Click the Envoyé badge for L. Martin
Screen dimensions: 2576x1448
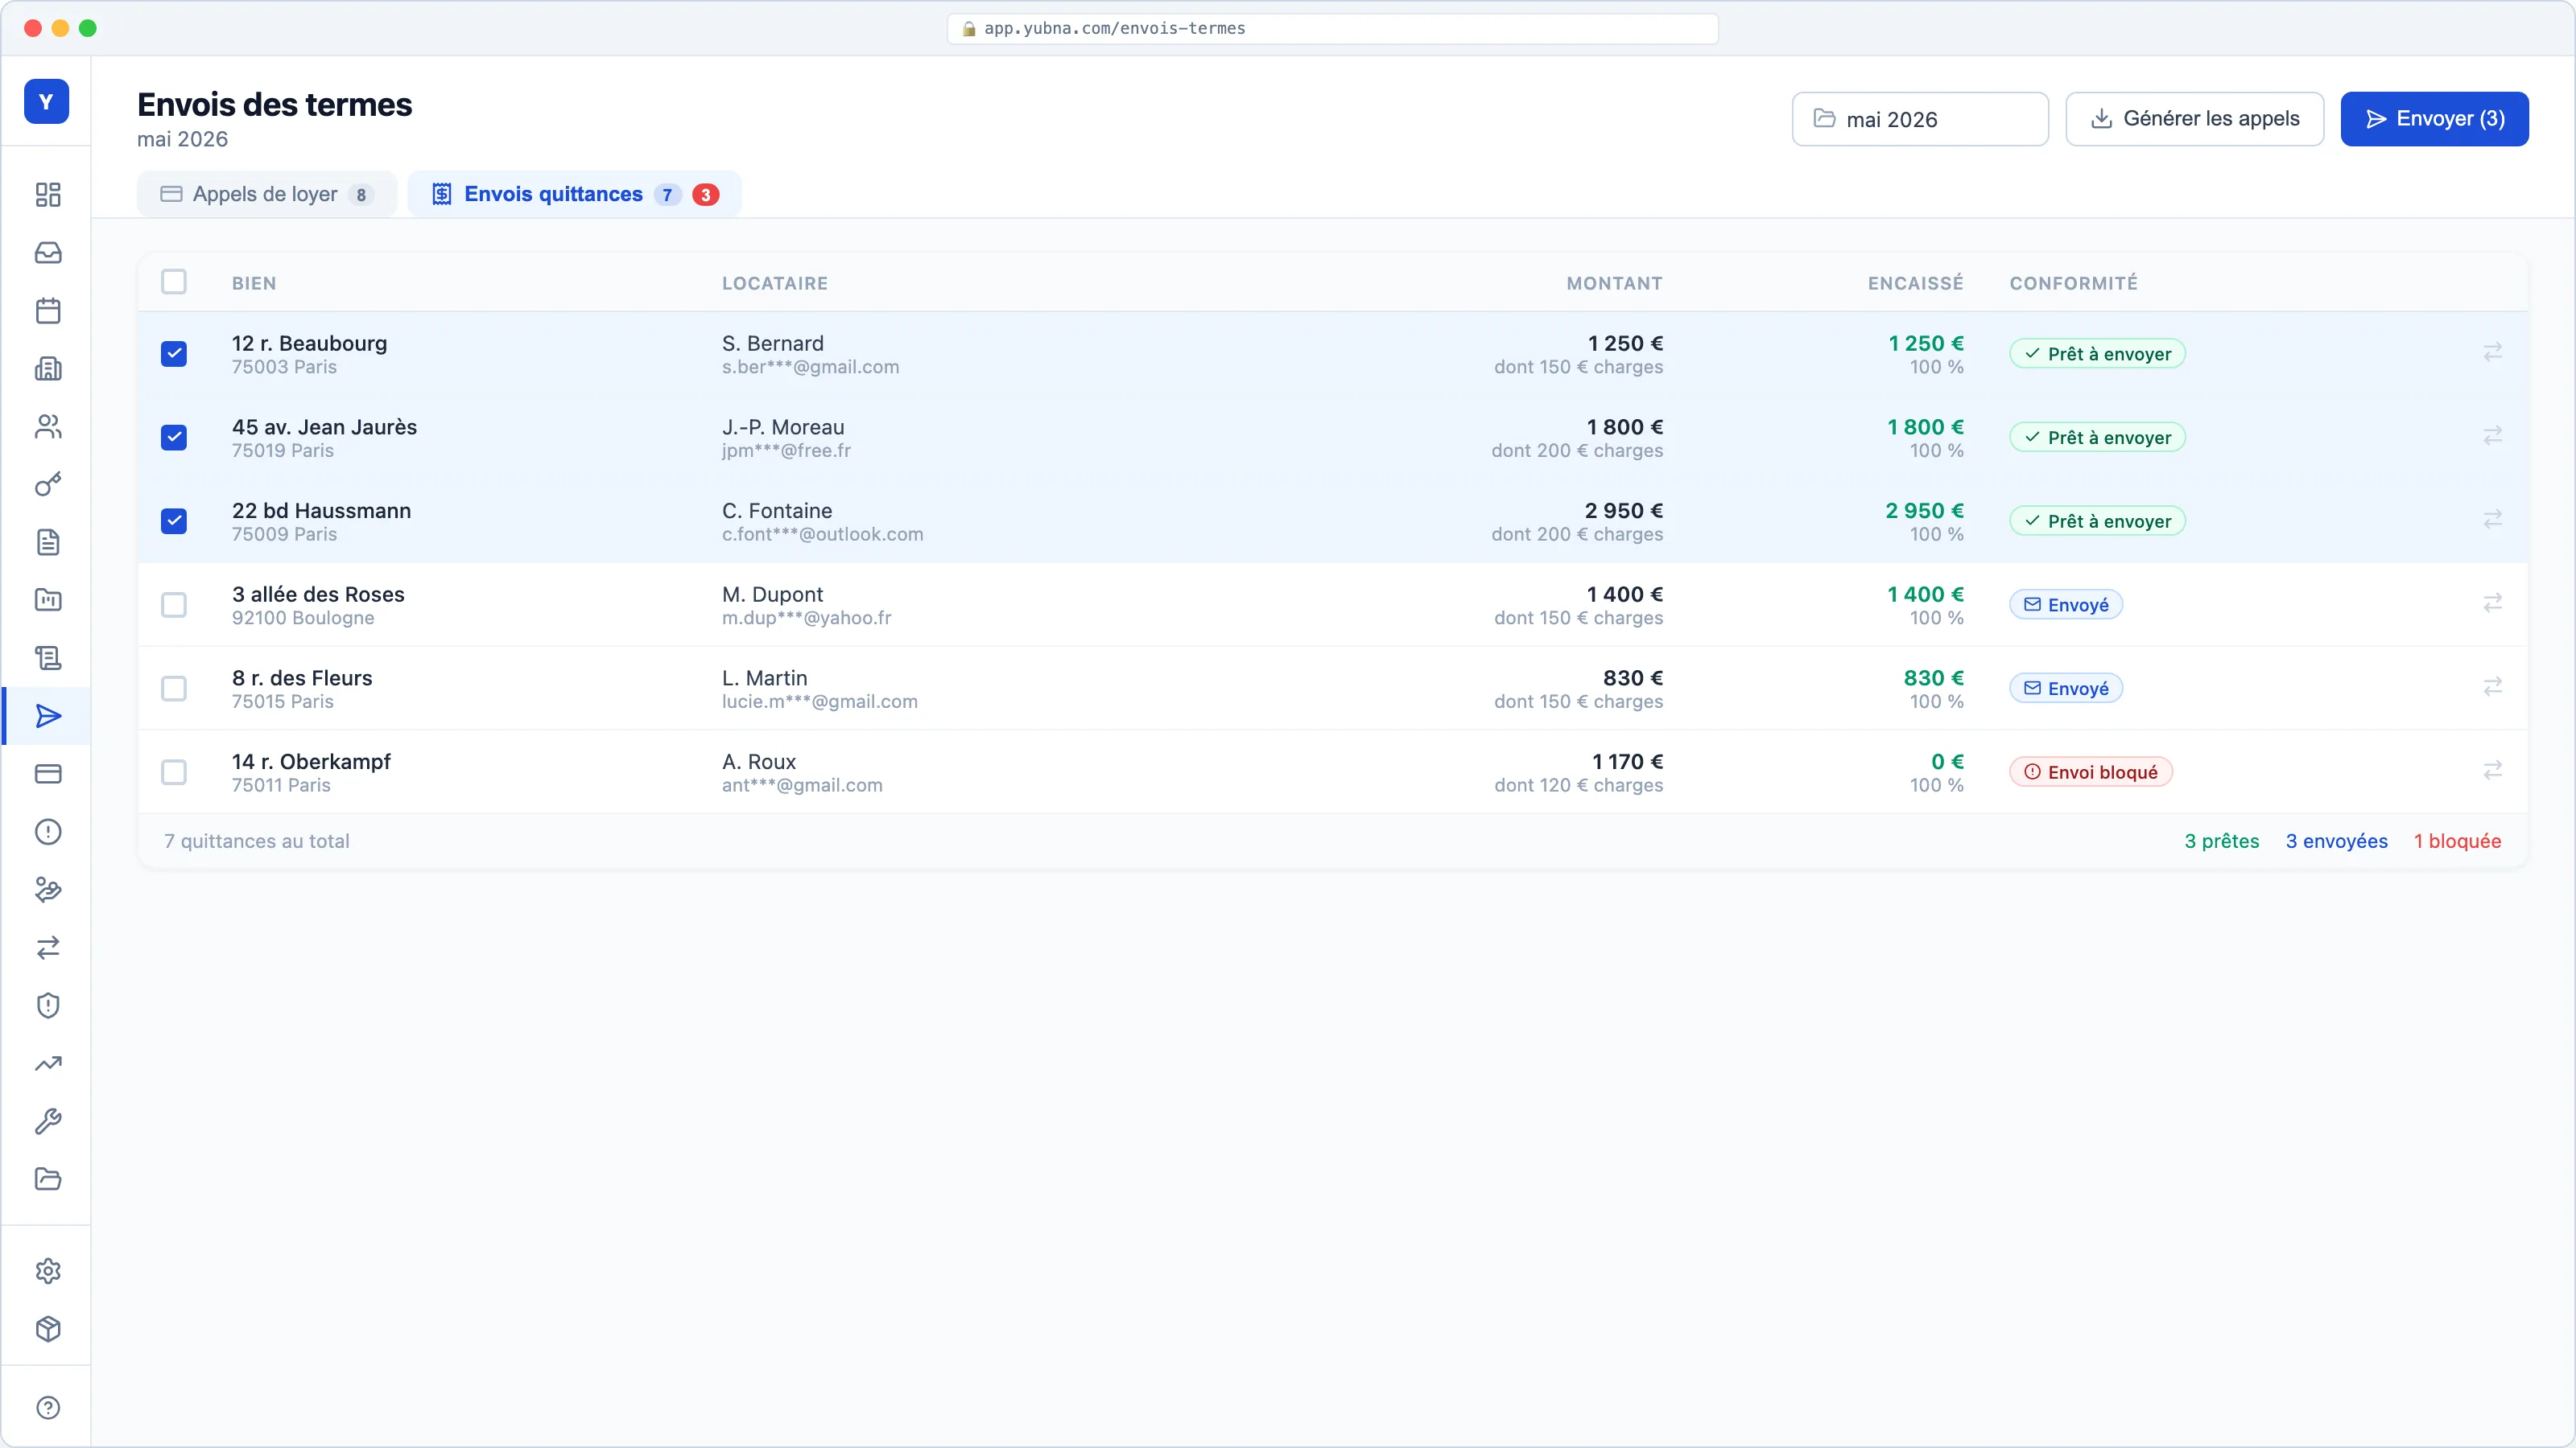(x=2066, y=689)
